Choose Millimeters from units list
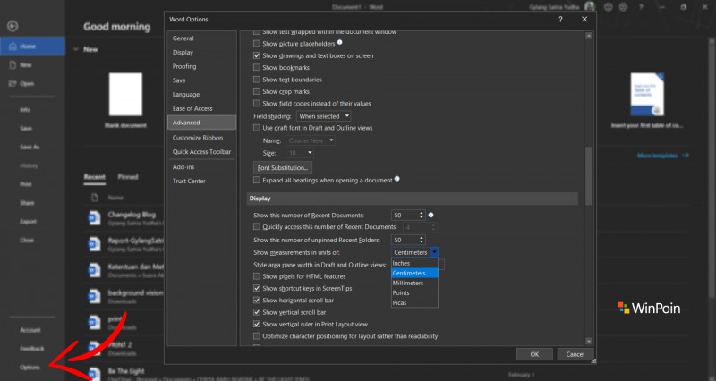 [414, 283]
